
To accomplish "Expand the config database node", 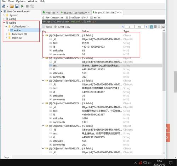I will (4, 19).
